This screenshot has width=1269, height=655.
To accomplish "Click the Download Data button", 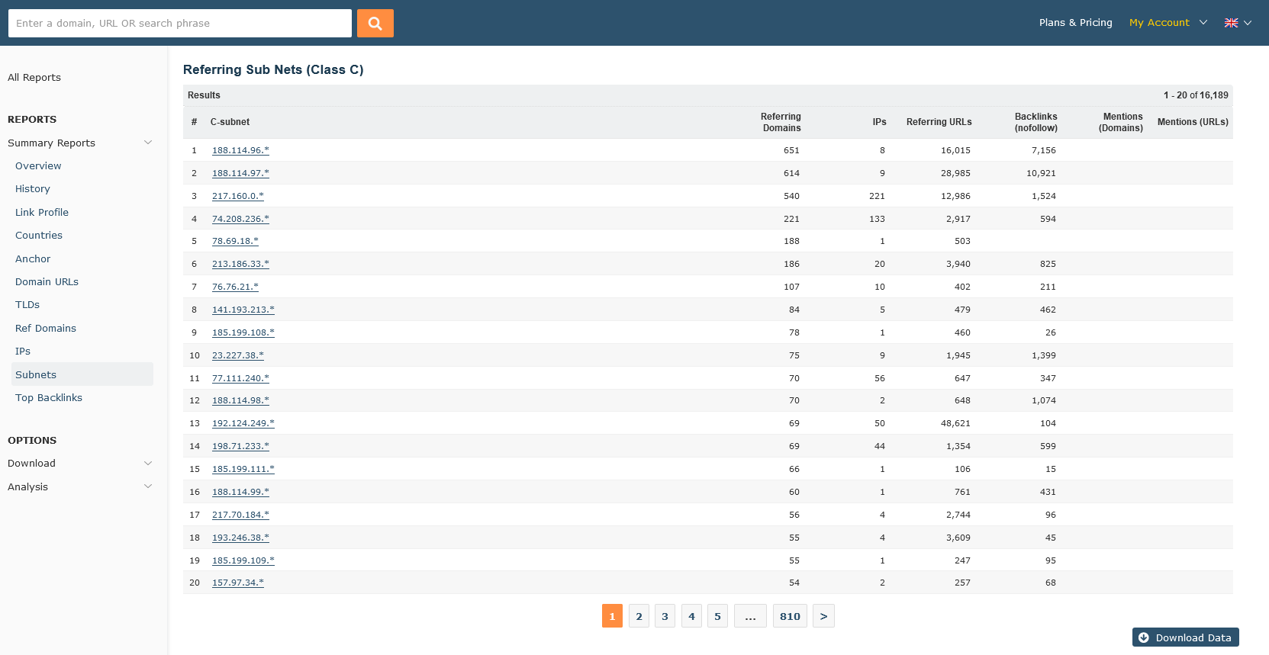I will click(1185, 637).
